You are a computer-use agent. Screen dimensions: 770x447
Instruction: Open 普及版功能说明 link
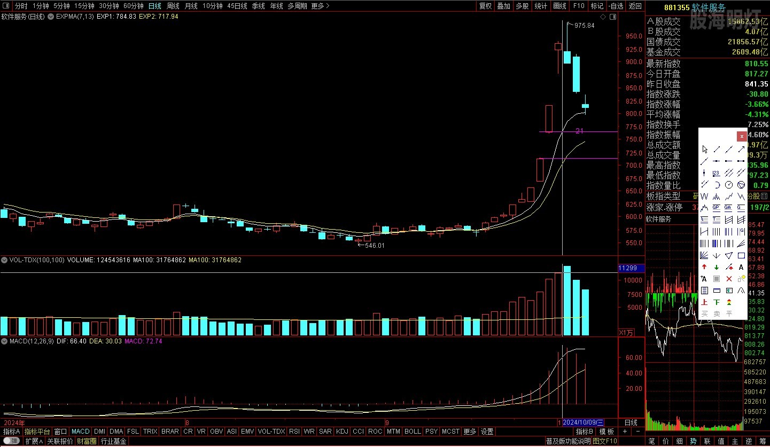tap(569, 441)
